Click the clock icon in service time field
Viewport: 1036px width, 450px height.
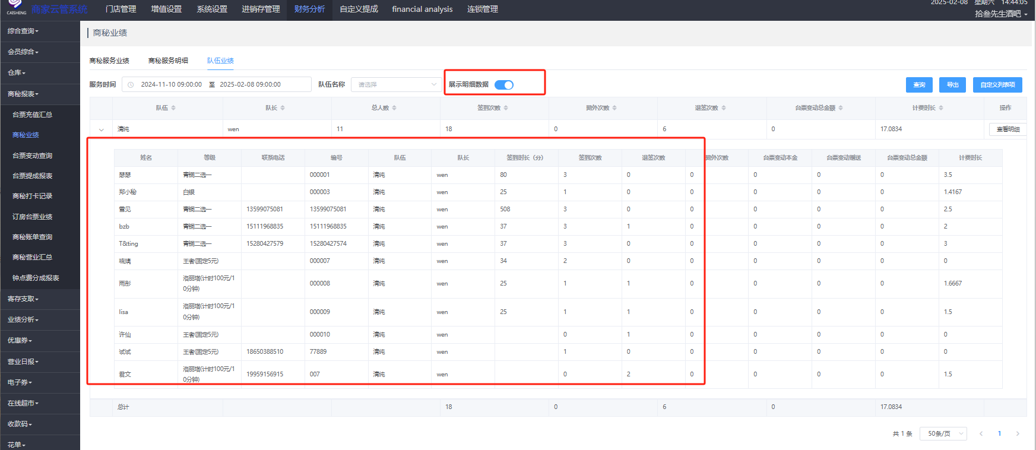(x=131, y=85)
